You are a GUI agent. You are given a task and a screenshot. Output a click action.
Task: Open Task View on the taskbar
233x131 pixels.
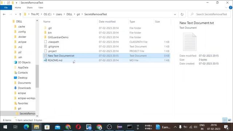15,127
